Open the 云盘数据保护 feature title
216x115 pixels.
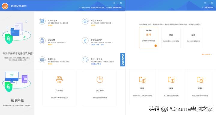point(96,20)
